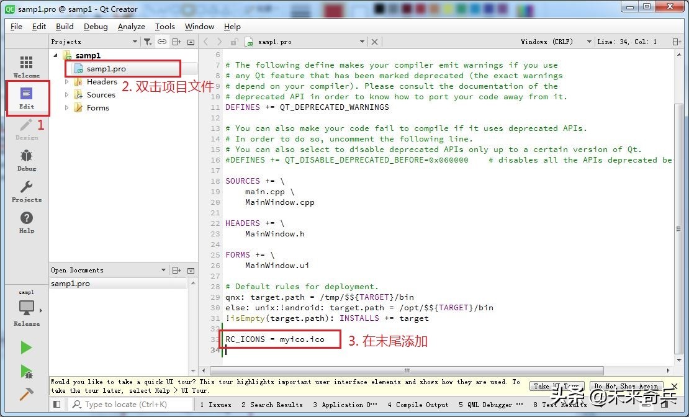This screenshot has height=417, width=689.
Task: Go back in editor navigation history
Action: click(205, 42)
